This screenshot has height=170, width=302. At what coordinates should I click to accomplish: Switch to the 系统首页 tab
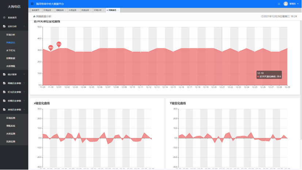[x=35, y=10]
